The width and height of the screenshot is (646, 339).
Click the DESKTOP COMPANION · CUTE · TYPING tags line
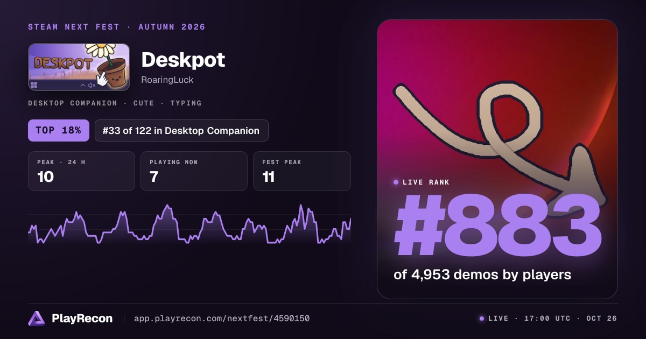pyautogui.click(x=115, y=103)
